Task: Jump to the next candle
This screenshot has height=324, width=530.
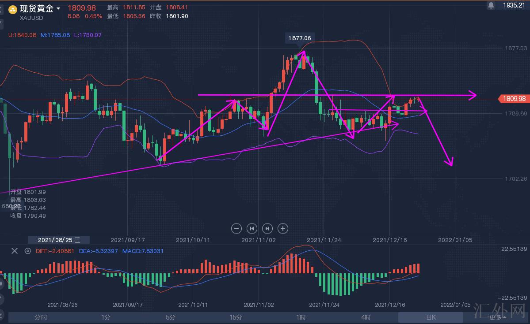Action: (x=267, y=228)
